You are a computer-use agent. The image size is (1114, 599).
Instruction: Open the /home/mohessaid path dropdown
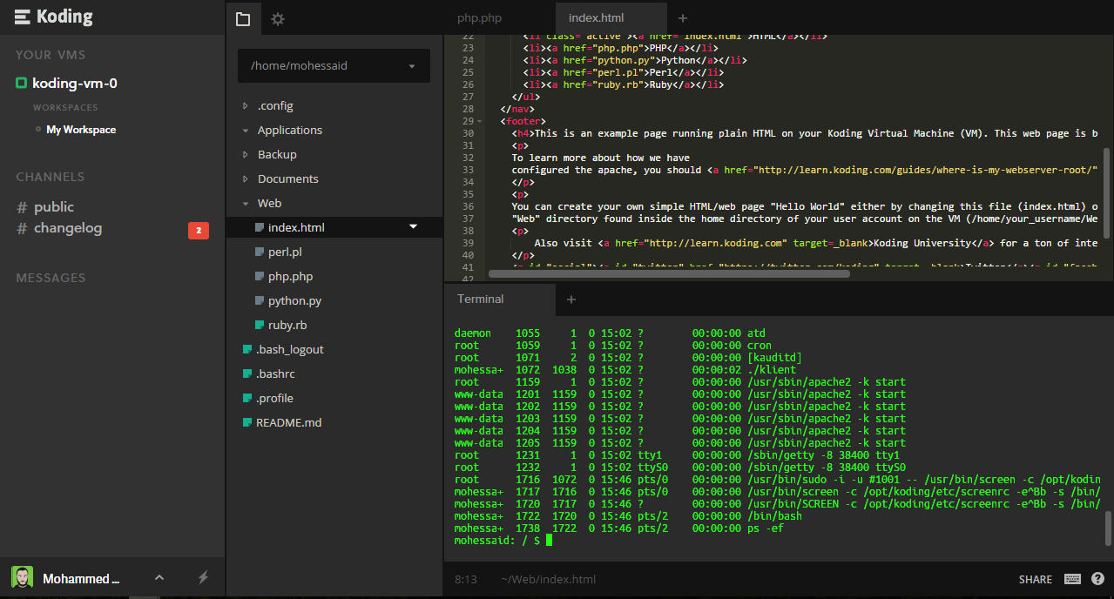click(334, 65)
